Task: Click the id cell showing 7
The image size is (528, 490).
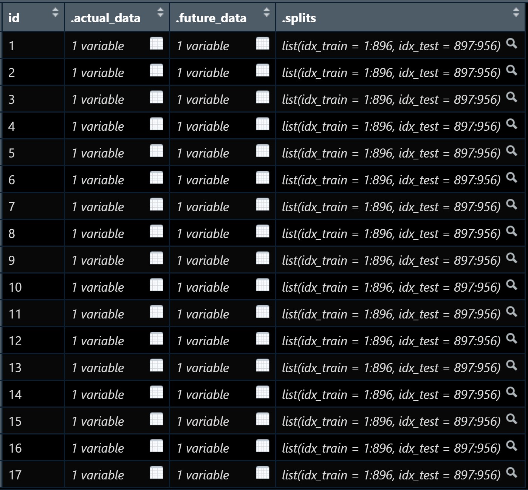Action: (x=12, y=207)
